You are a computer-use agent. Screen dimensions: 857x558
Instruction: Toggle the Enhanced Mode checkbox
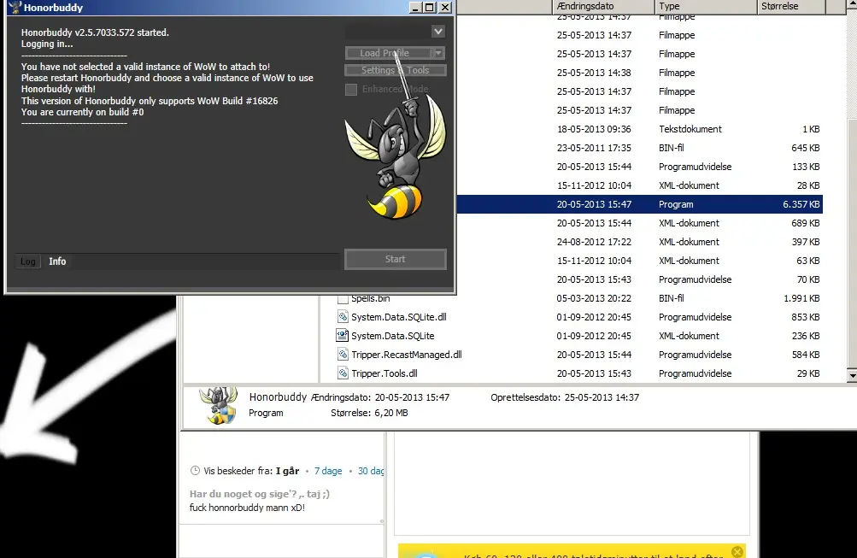[x=351, y=90]
